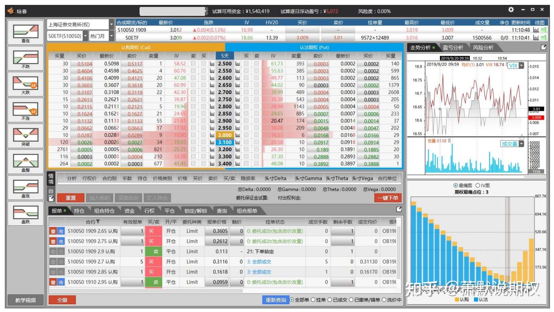
Task: Click 市 for the 510050 1909 2.75 order
Action: coord(61,241)
